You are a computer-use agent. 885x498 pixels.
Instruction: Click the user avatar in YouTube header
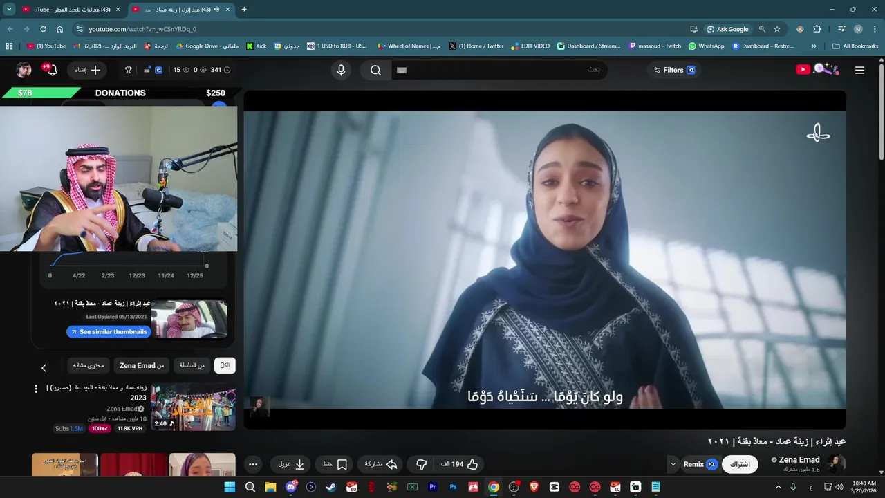pos(24,70)
